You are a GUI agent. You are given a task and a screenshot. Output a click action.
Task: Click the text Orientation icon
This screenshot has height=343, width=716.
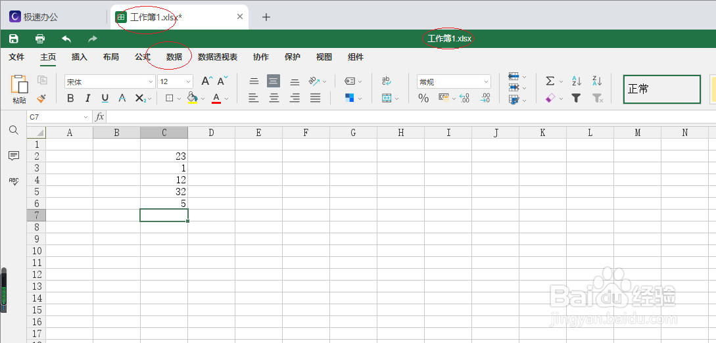(x=315, y=81)
